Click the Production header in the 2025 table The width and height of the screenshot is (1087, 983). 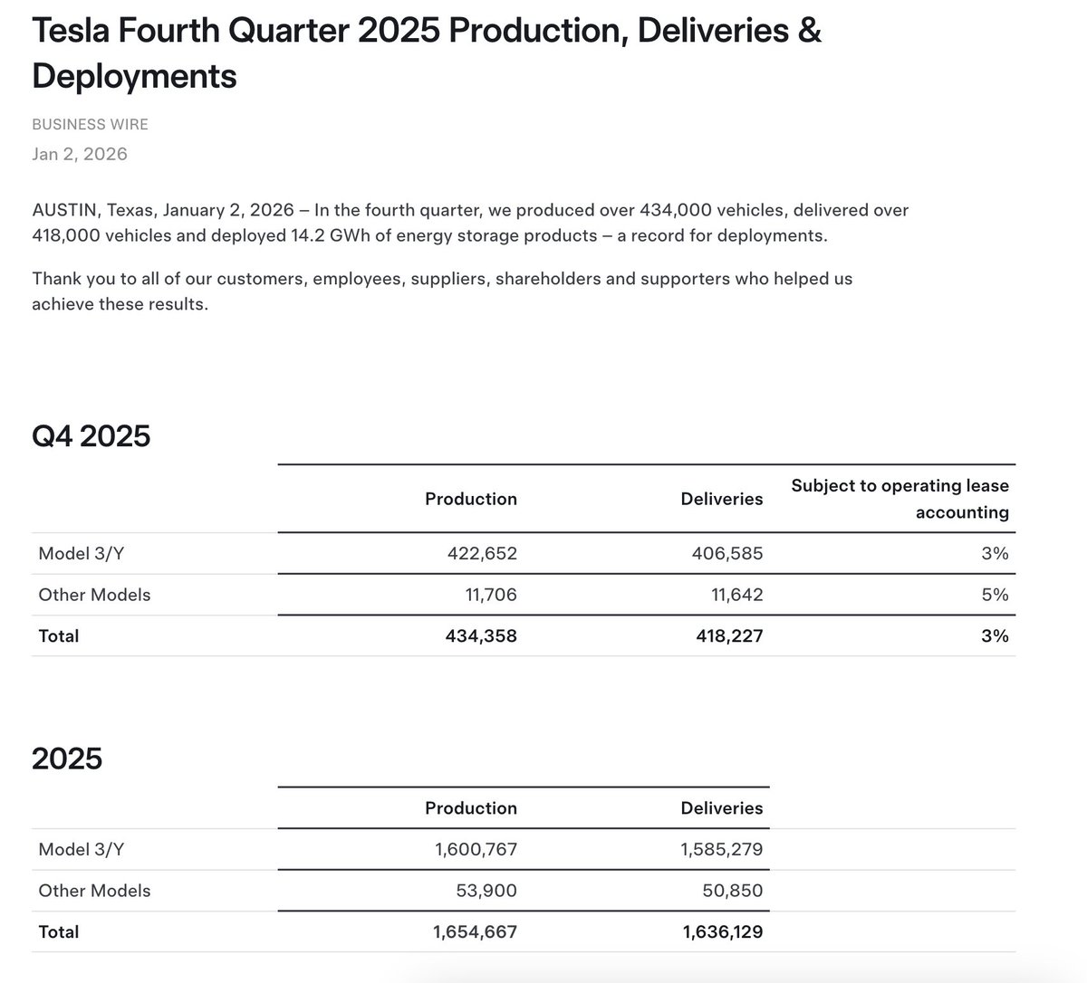pos(470,808)
